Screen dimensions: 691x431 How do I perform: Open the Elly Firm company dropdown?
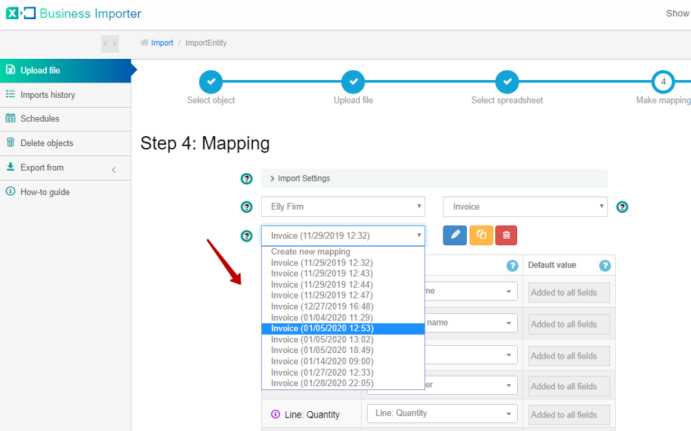pyautogui.click(x=343, y=206)
